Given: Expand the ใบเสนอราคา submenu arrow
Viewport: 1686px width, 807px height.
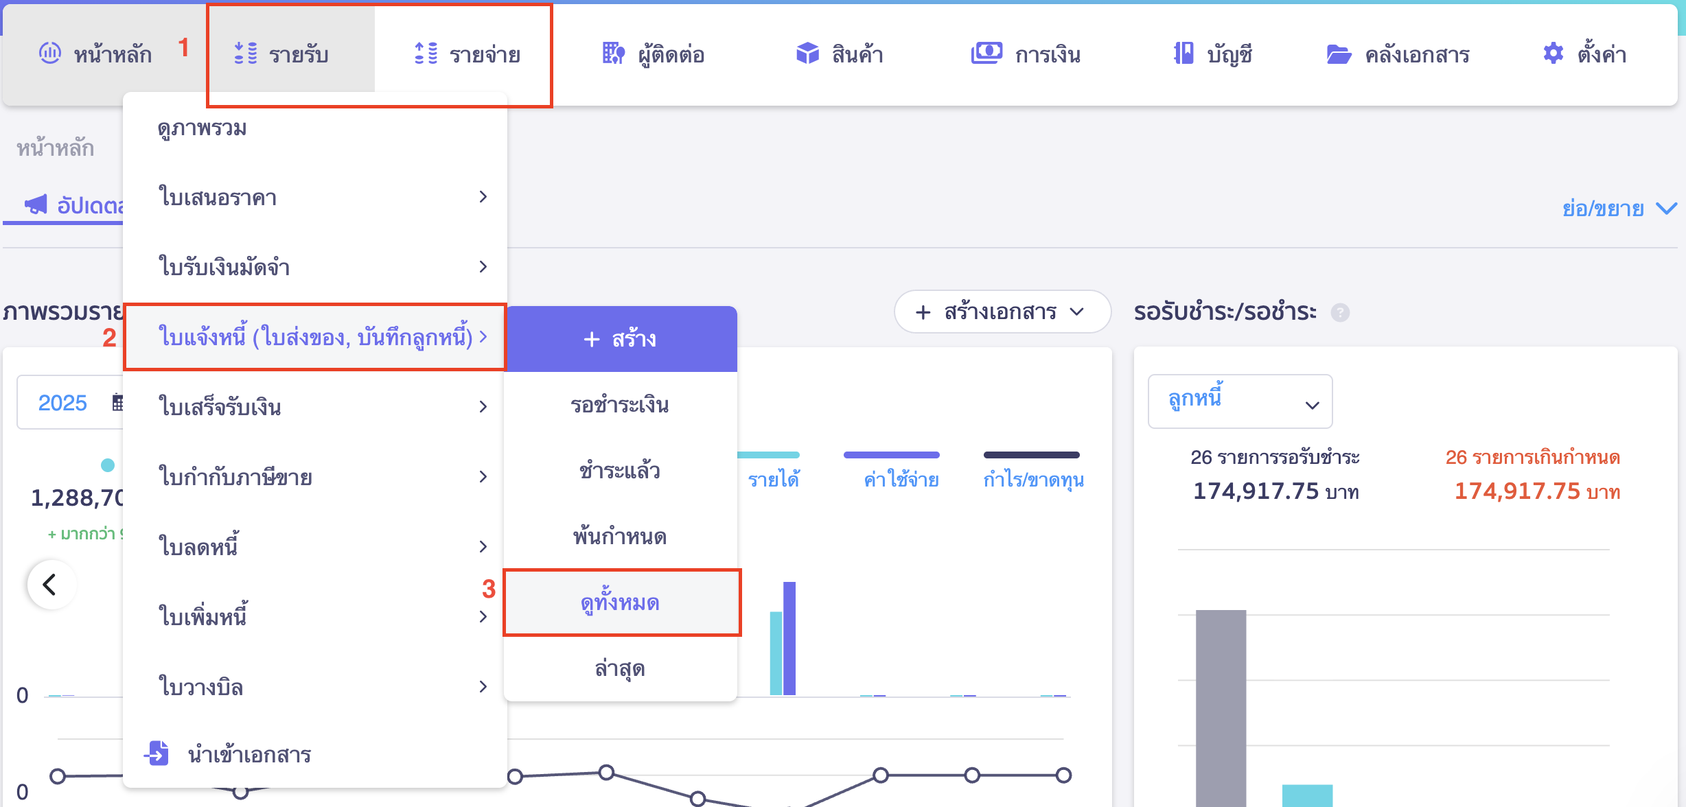Looking at the screenshot, I should pyautogui.click(x=483, y=197).
